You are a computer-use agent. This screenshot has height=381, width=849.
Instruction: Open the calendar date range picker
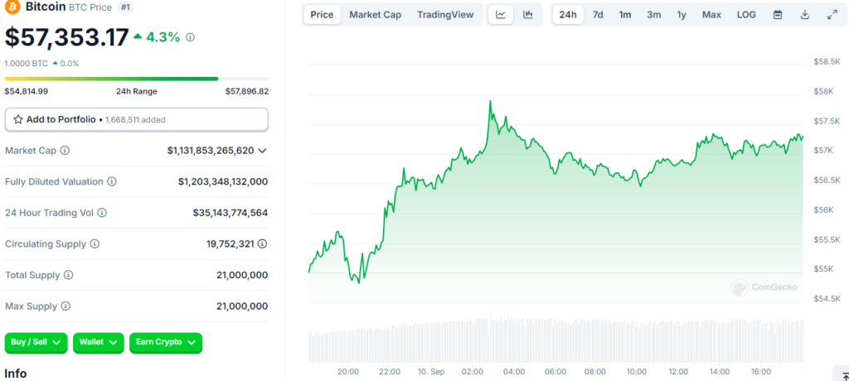click(x=778, y=15)
